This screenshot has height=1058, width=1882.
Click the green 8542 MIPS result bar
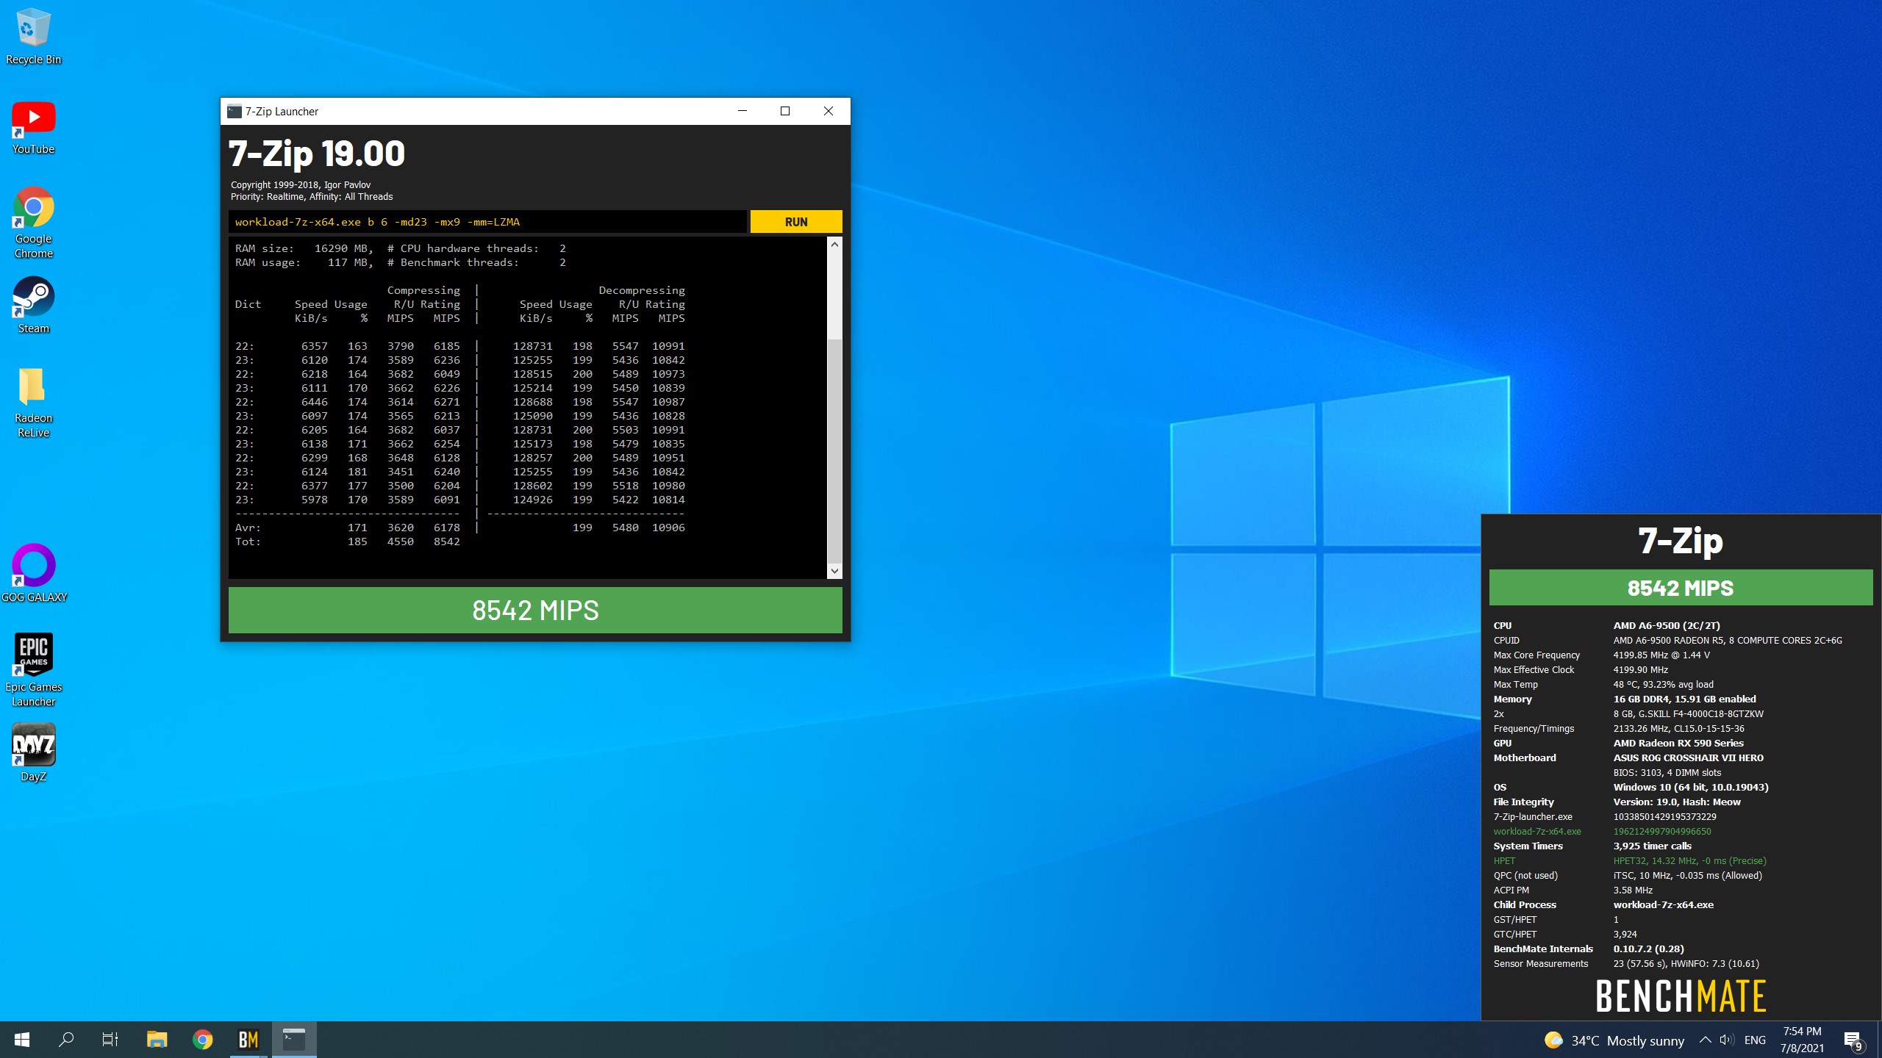pos(535,610)
